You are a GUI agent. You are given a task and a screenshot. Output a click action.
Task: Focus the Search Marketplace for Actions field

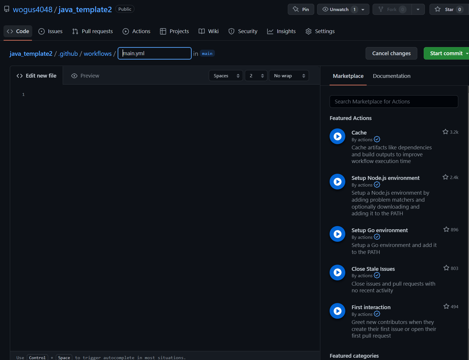point(394,101)
